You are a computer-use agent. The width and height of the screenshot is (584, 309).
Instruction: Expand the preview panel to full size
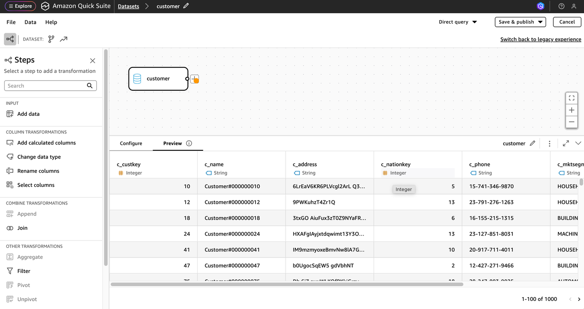coord(566,143)
